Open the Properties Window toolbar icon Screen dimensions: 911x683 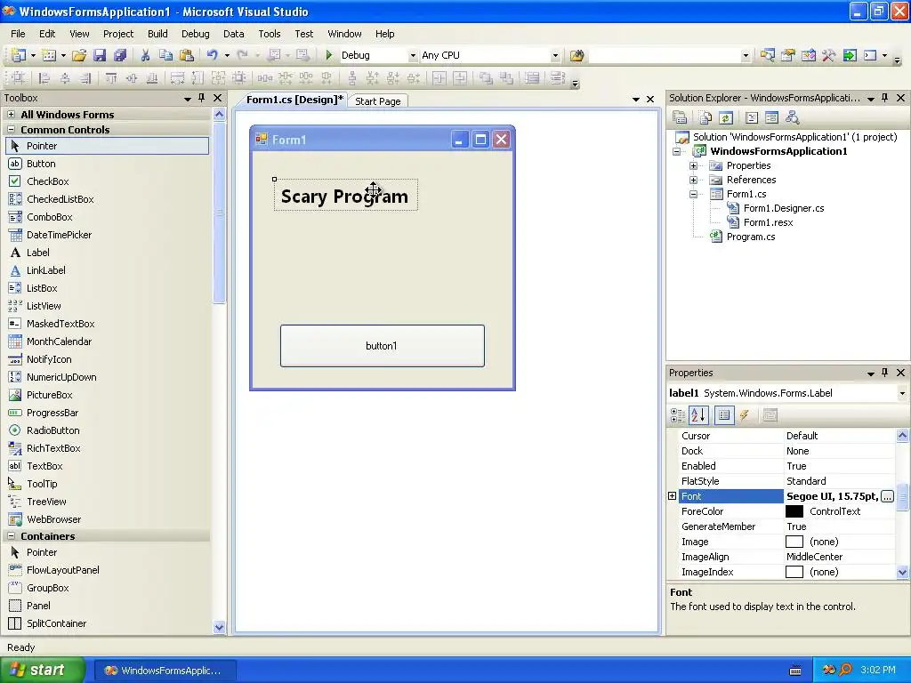[x=788, y=55]
